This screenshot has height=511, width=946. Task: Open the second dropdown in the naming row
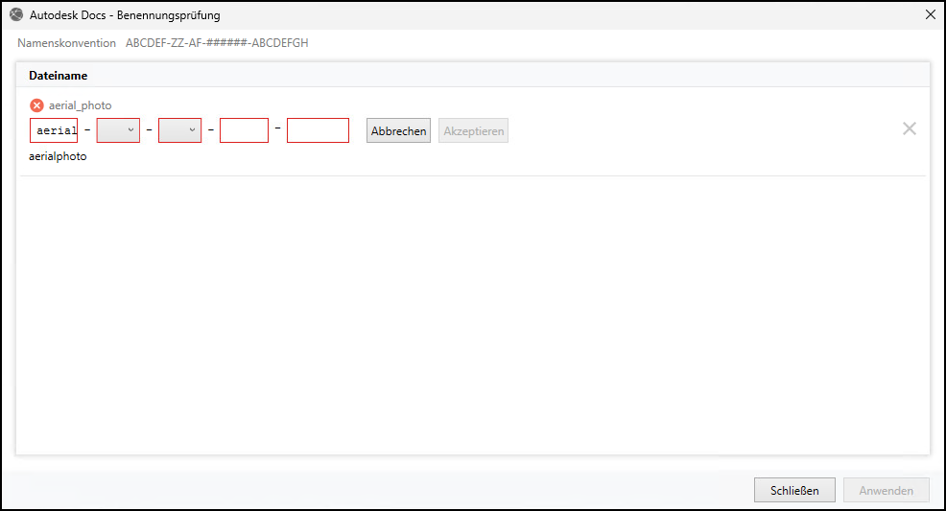(x=179, y=130)
